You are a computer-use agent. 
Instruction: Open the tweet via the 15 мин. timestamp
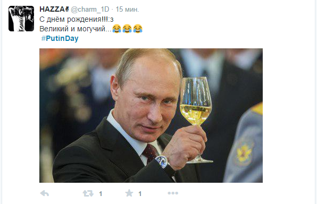tap(127, 9)
